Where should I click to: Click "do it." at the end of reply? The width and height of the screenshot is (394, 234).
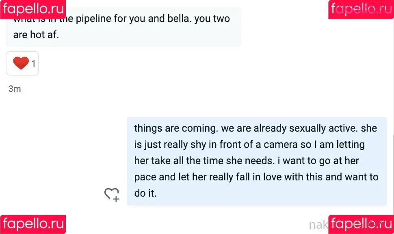145,193
